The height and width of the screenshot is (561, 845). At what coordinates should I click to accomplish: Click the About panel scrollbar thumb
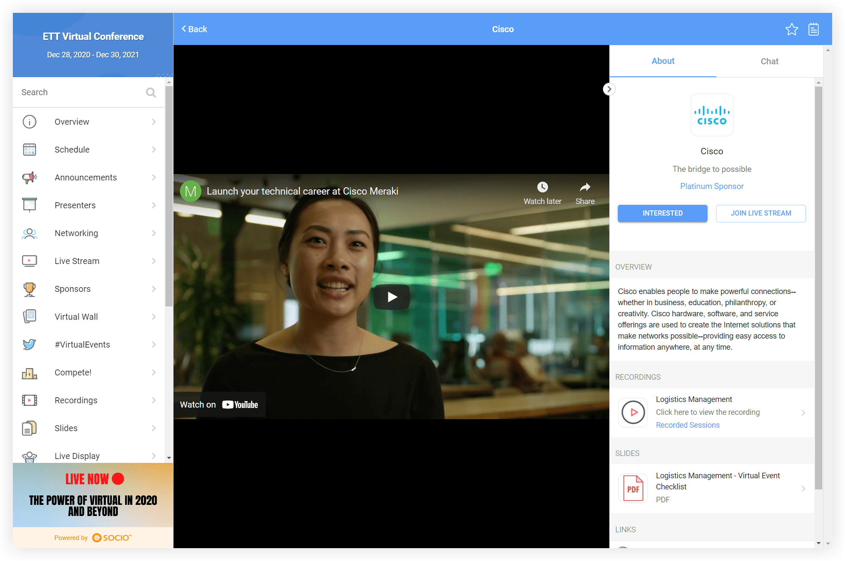coord(818,288)
